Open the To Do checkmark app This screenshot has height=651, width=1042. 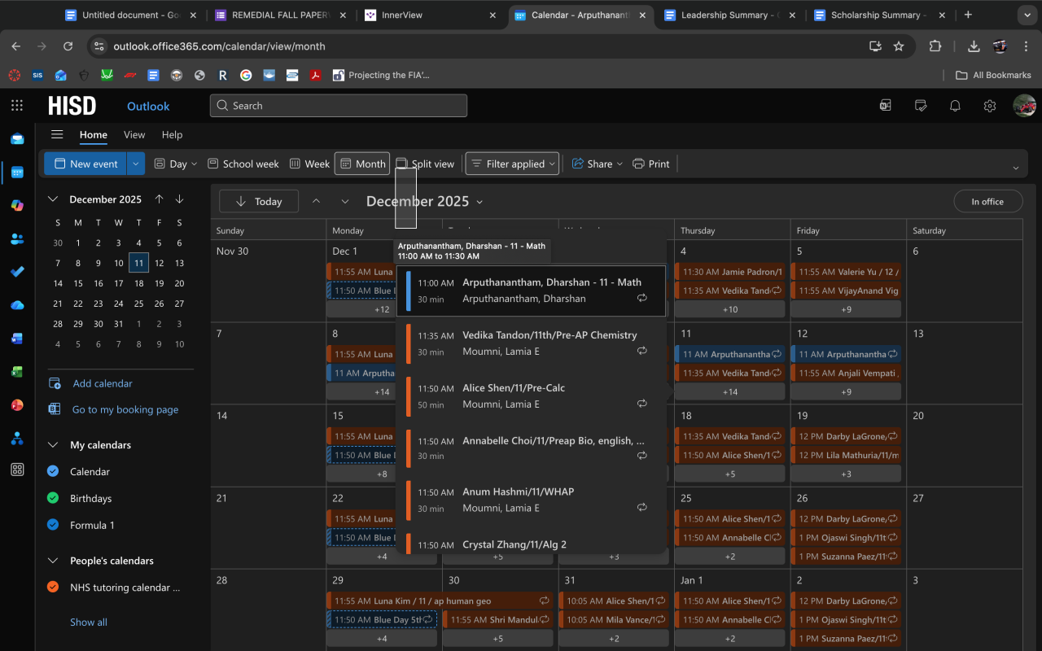pyautogui.click(x=17, y=272)
